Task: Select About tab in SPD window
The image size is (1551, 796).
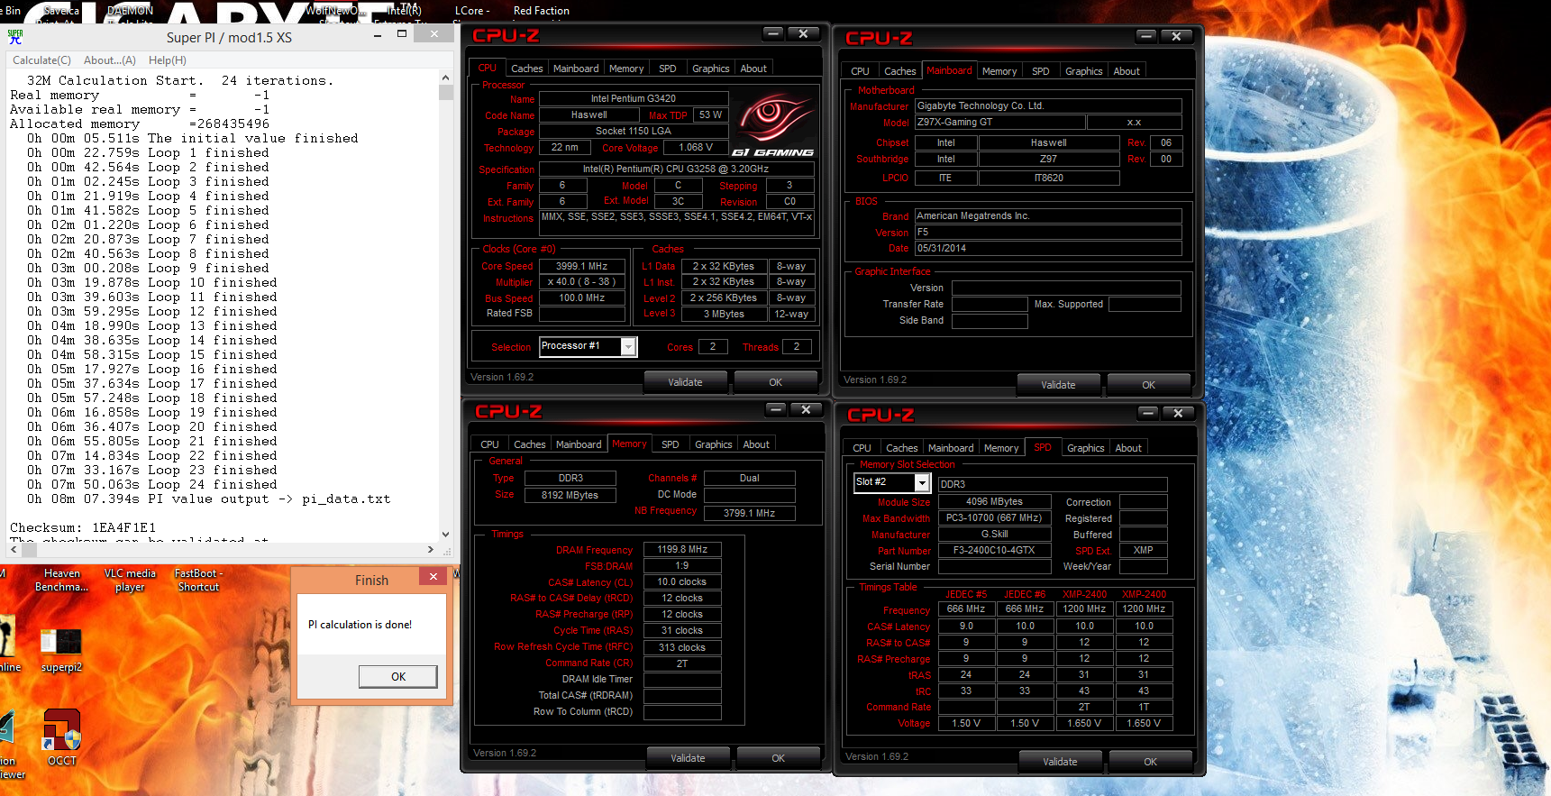Action: 1128,448
